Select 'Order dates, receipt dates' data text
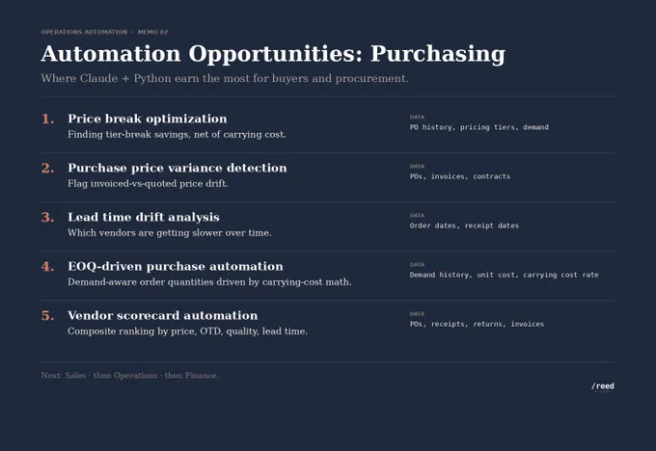 [464, 225]
